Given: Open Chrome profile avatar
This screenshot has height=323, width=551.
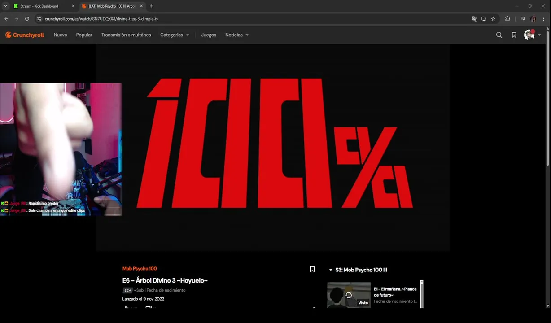Looking at the screenshot, I should pos(533,19).
